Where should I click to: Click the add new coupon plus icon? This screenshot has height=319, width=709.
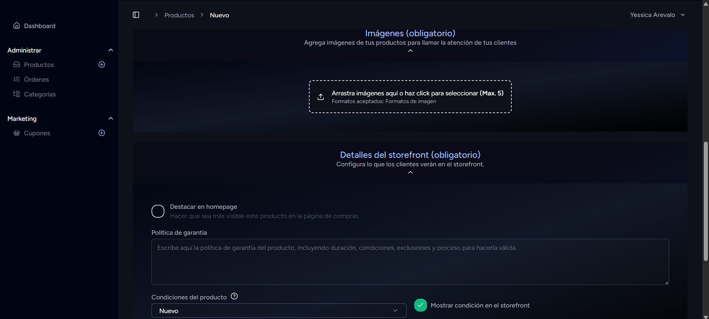pyautogui.click(x=102, y=133)
